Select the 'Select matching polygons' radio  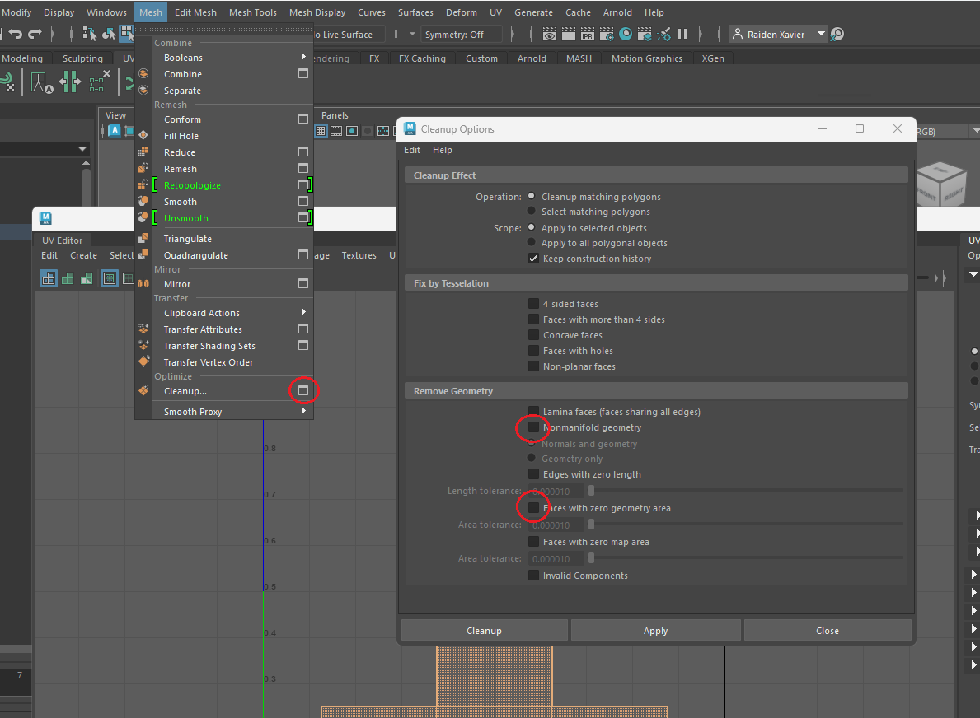[x=532, y=211]
